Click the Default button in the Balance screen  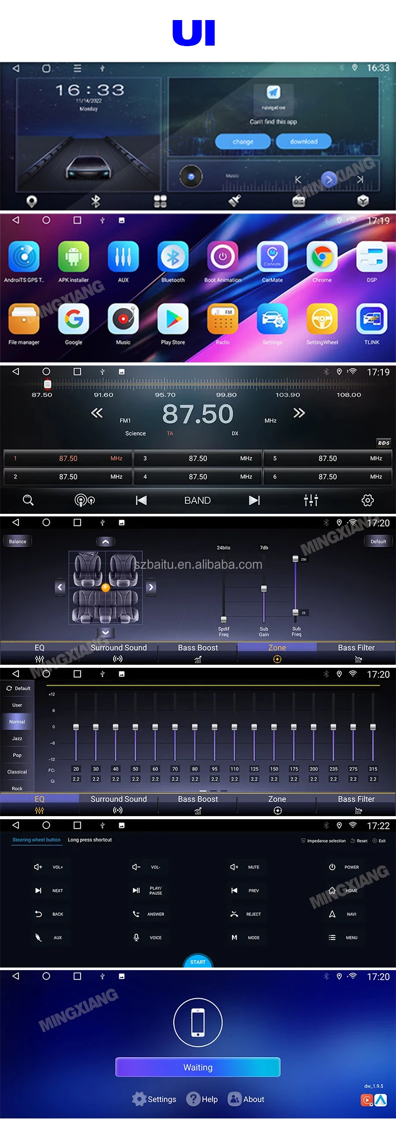(378, 541)
